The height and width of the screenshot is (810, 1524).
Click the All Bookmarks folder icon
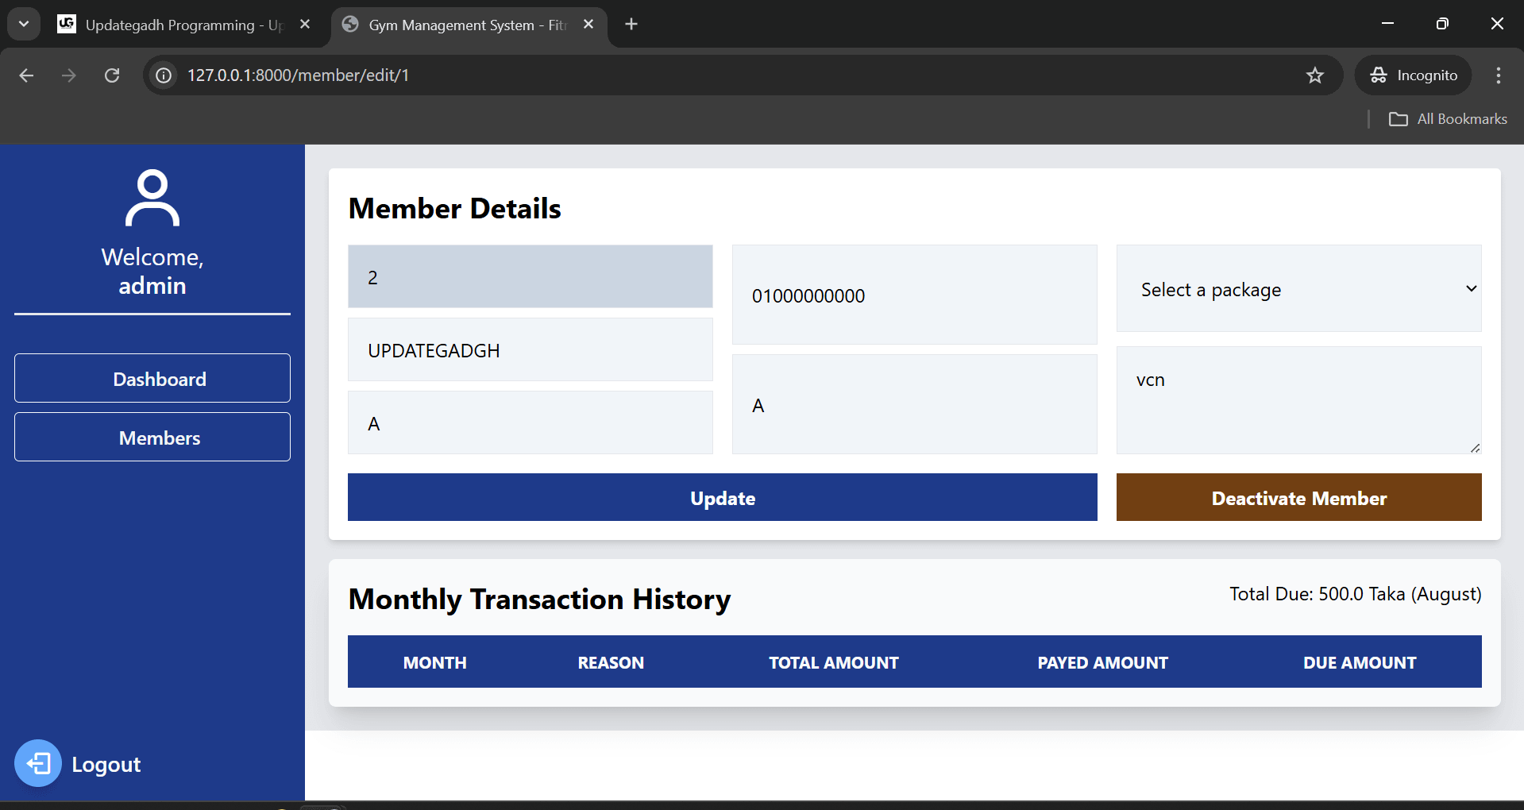pyautogui.click(x=1399, y=118)
